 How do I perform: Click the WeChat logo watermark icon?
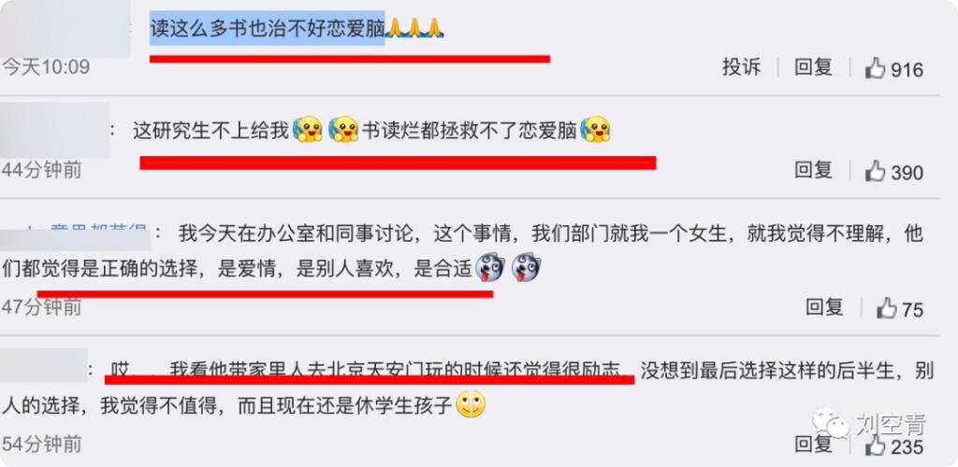[831, 422]
